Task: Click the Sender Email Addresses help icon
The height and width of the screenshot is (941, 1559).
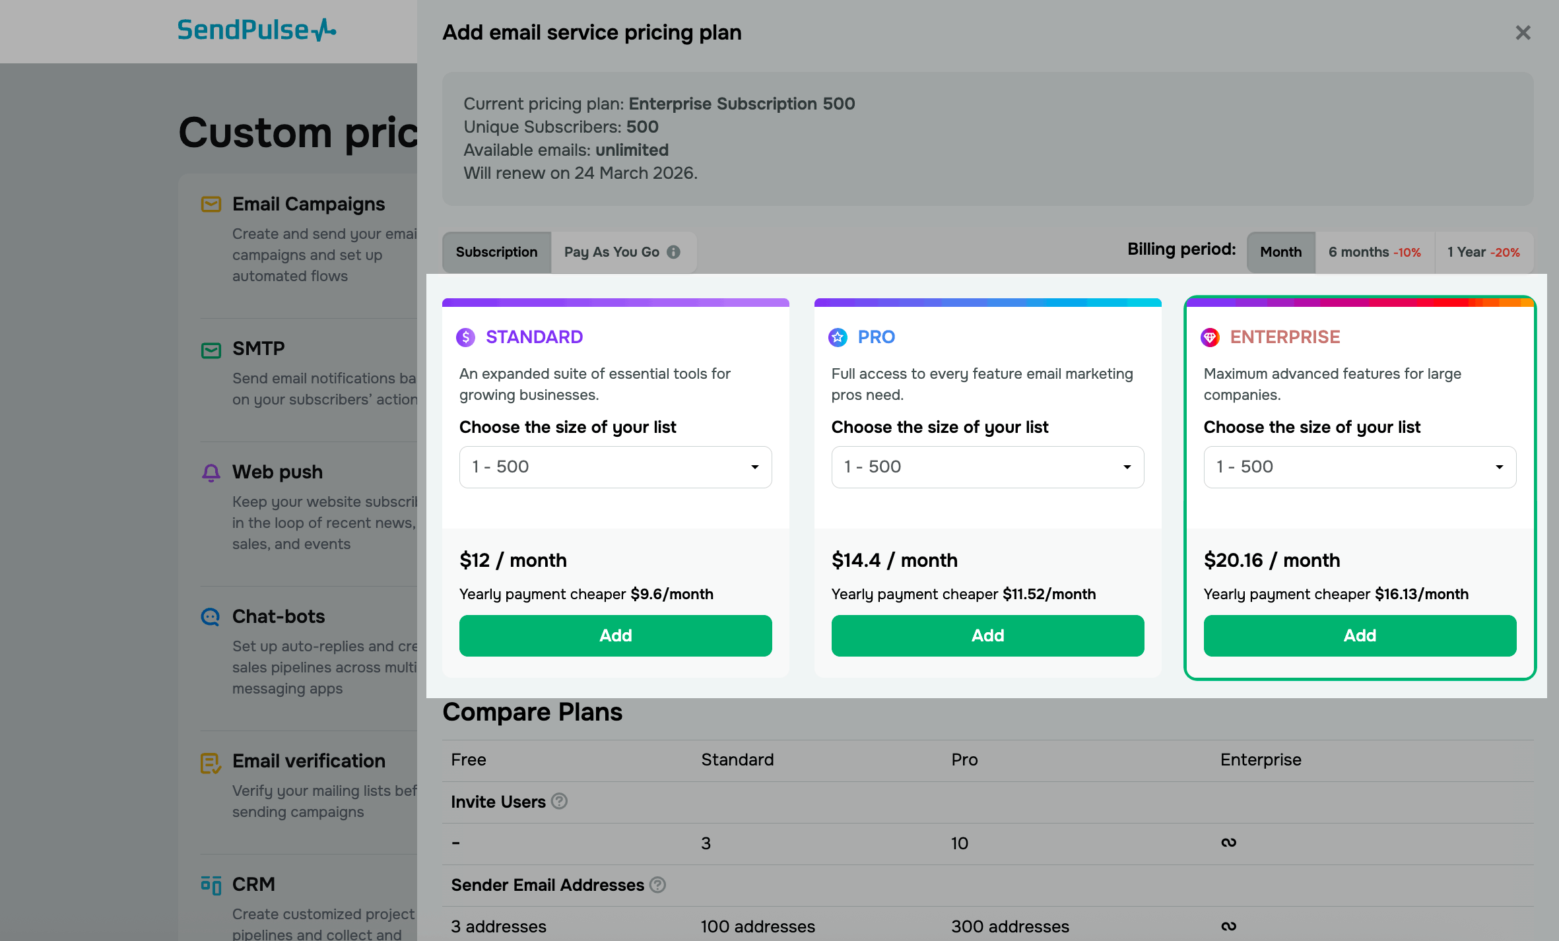Action: (x=657, y=885)
